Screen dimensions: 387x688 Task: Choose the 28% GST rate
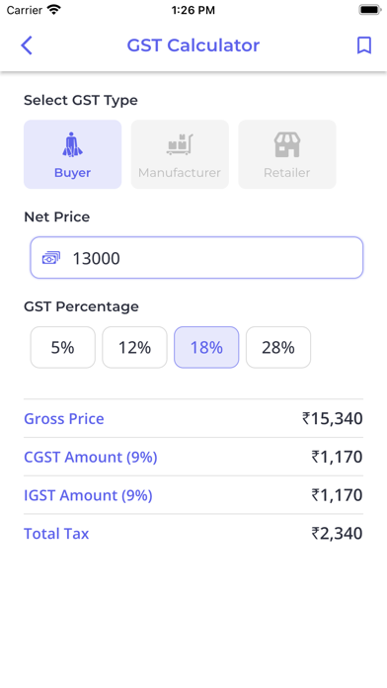(278, 348)
